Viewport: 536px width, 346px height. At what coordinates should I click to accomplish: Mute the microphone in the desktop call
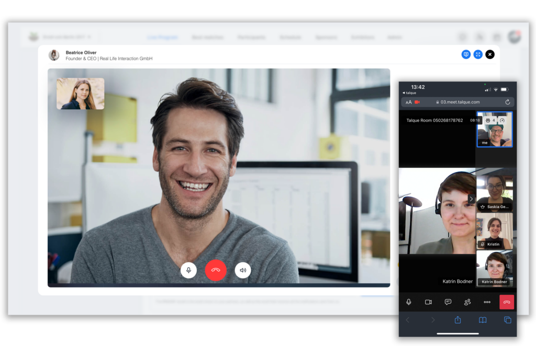pos(188,270)
